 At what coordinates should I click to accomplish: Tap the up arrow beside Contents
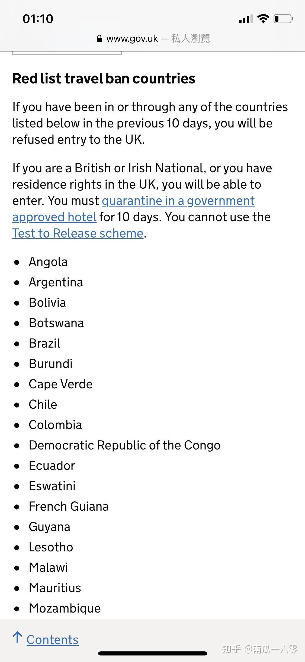coord(18,638)
